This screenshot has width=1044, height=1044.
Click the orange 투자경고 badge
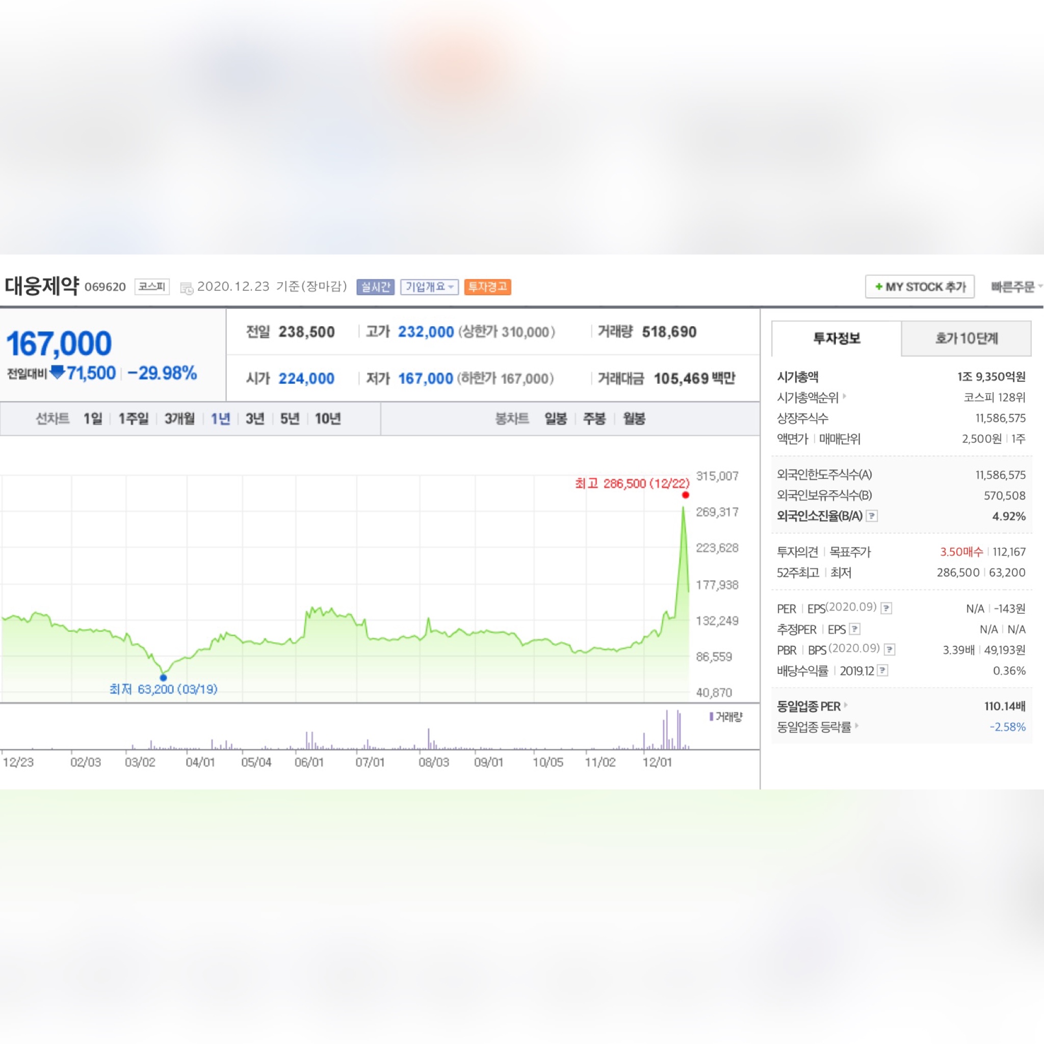click(x=487, y=287)
